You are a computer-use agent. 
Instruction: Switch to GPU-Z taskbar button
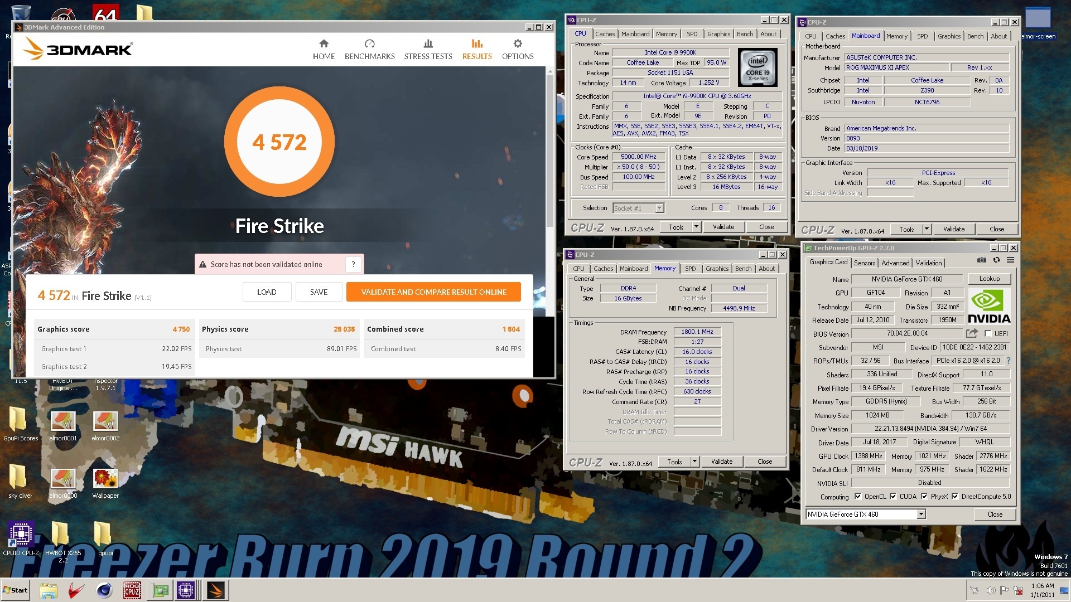(160, 590)
